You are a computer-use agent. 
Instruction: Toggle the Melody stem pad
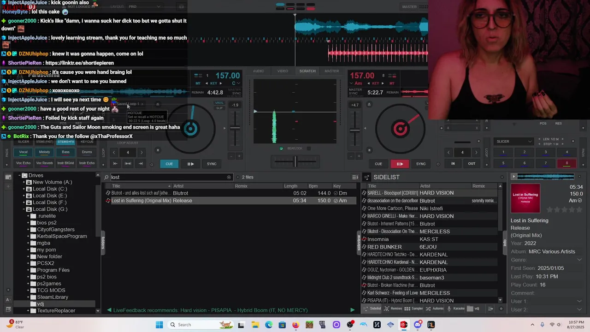[45, 152]
